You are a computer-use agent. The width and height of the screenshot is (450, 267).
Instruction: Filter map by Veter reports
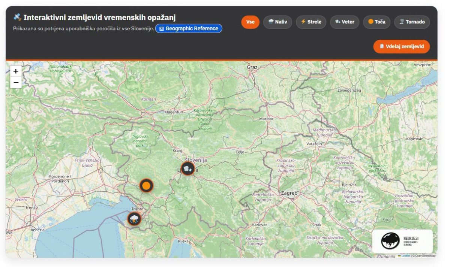point(344,22)
